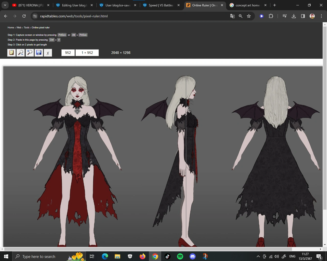Go to Tools in the breadcrumb
The height and width of the screenshot is (261, 327).
coord(27,28)
